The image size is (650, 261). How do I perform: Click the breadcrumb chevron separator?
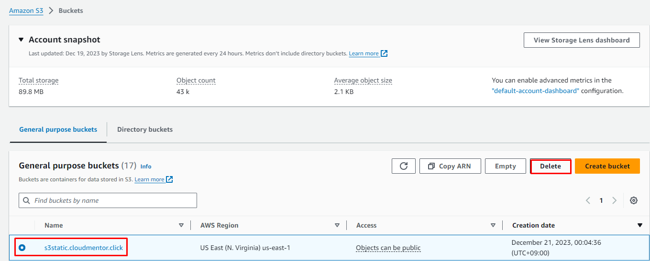pyautogui.click(x=51, y=10)
